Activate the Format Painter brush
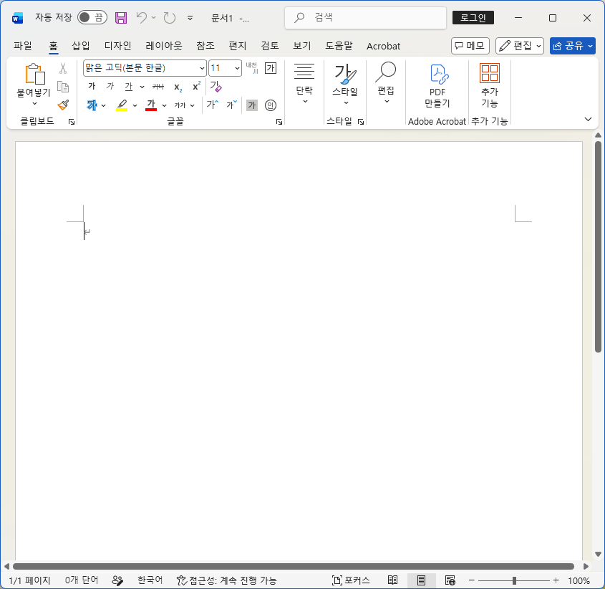This screenshot has width=605, height=589. [x=63, y=105]
